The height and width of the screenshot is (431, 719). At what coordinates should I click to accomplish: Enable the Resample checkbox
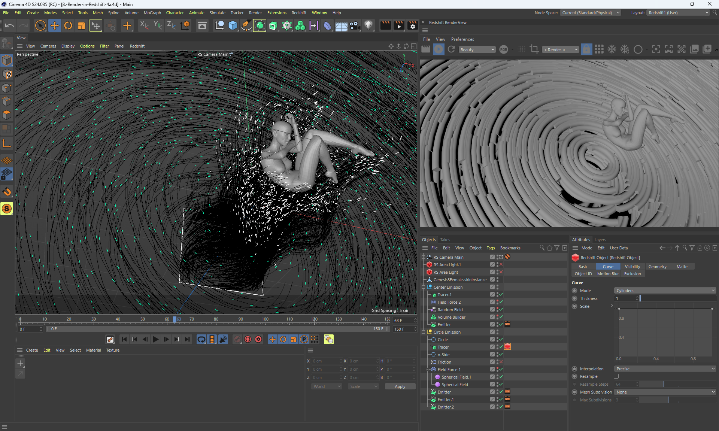tap(616, 376)
